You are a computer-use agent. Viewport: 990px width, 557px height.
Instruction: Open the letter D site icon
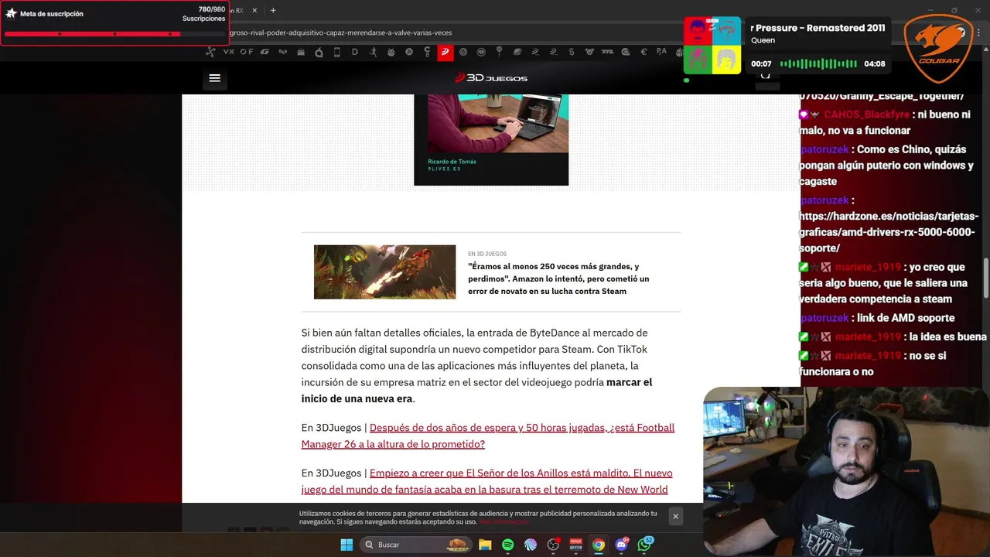tap(355, 52)
